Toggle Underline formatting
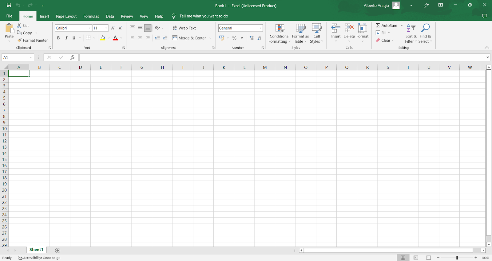Image resolution: width=492 pixels, height=261 pixels. point(74,38)
